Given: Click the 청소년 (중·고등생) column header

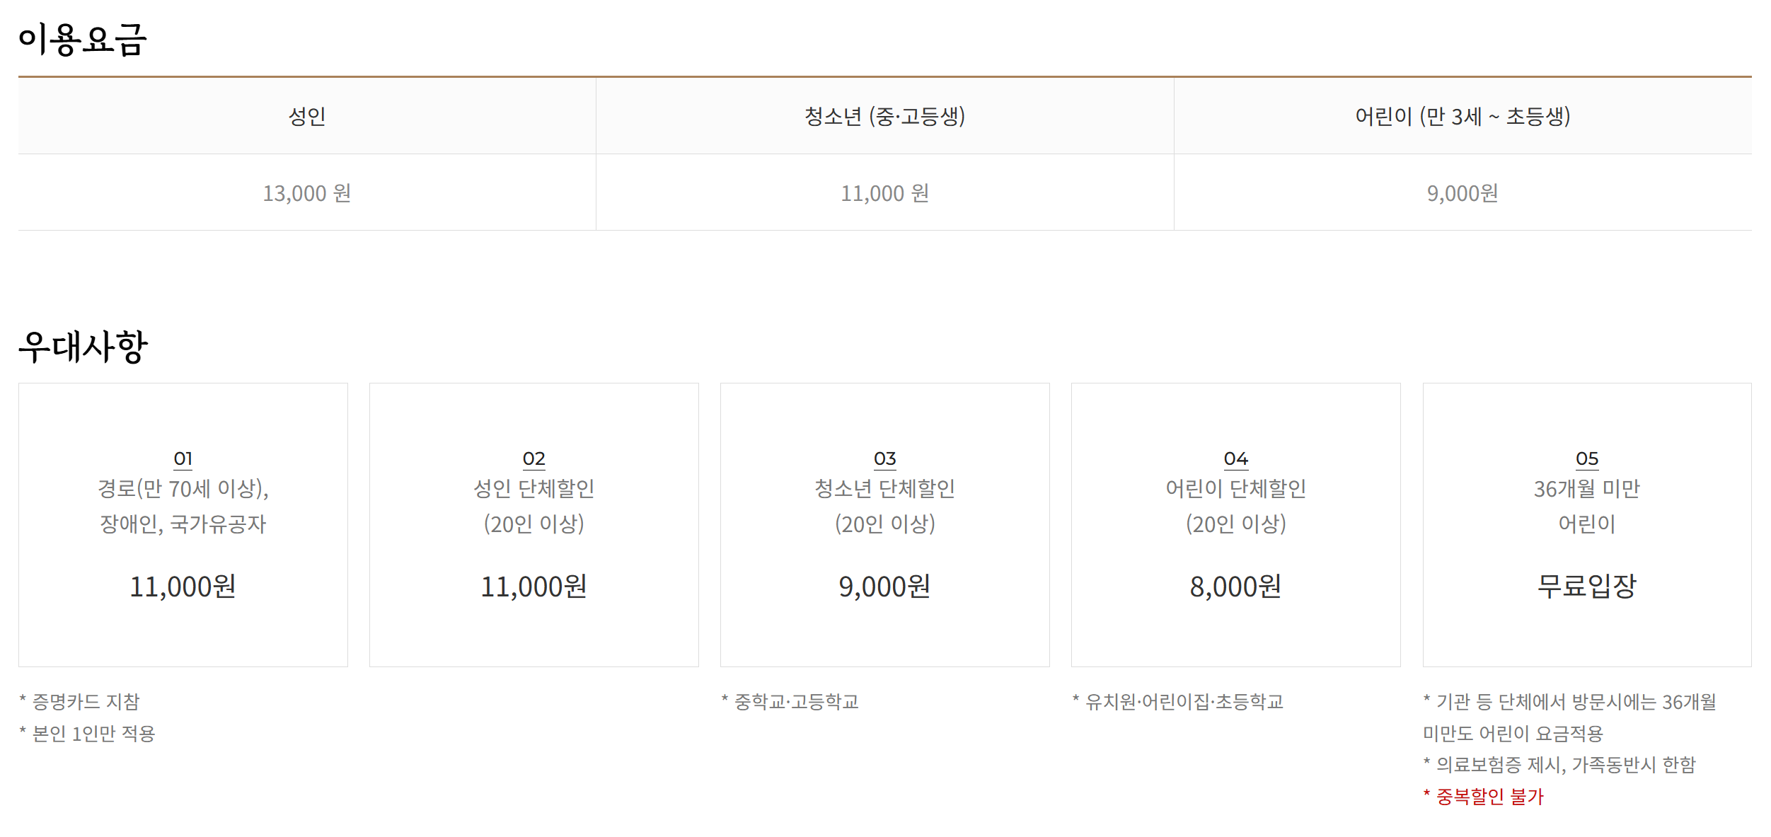Looking at the screenshot, I should coord(884,116).
